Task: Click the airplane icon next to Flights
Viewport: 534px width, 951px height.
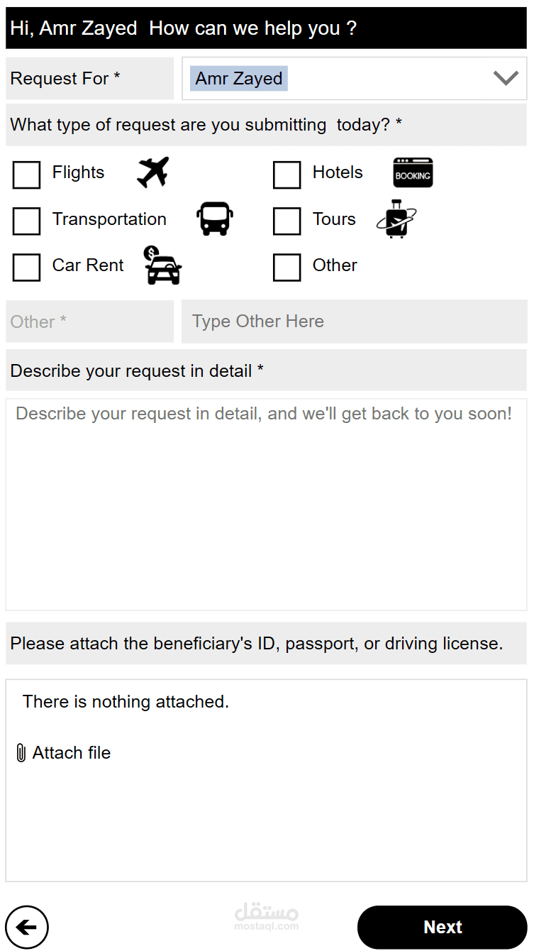Action: pos(152,172)
